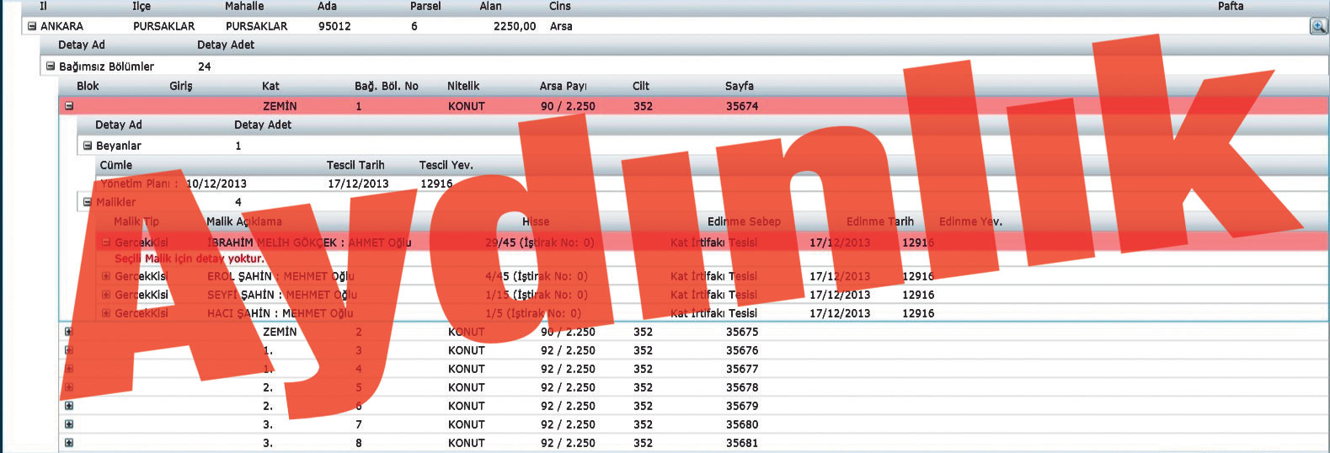Image resolution: width=1330 pixels, height=453 pixels.
Task: Expand the unit row with Sayfa 35675
Action: [x=69, y=332]
